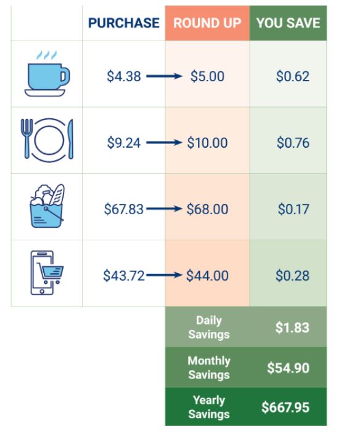Viewport: 344px width, 432px height.
Task: Select the PURCHASE column header
Action: (x=124, y=23)
